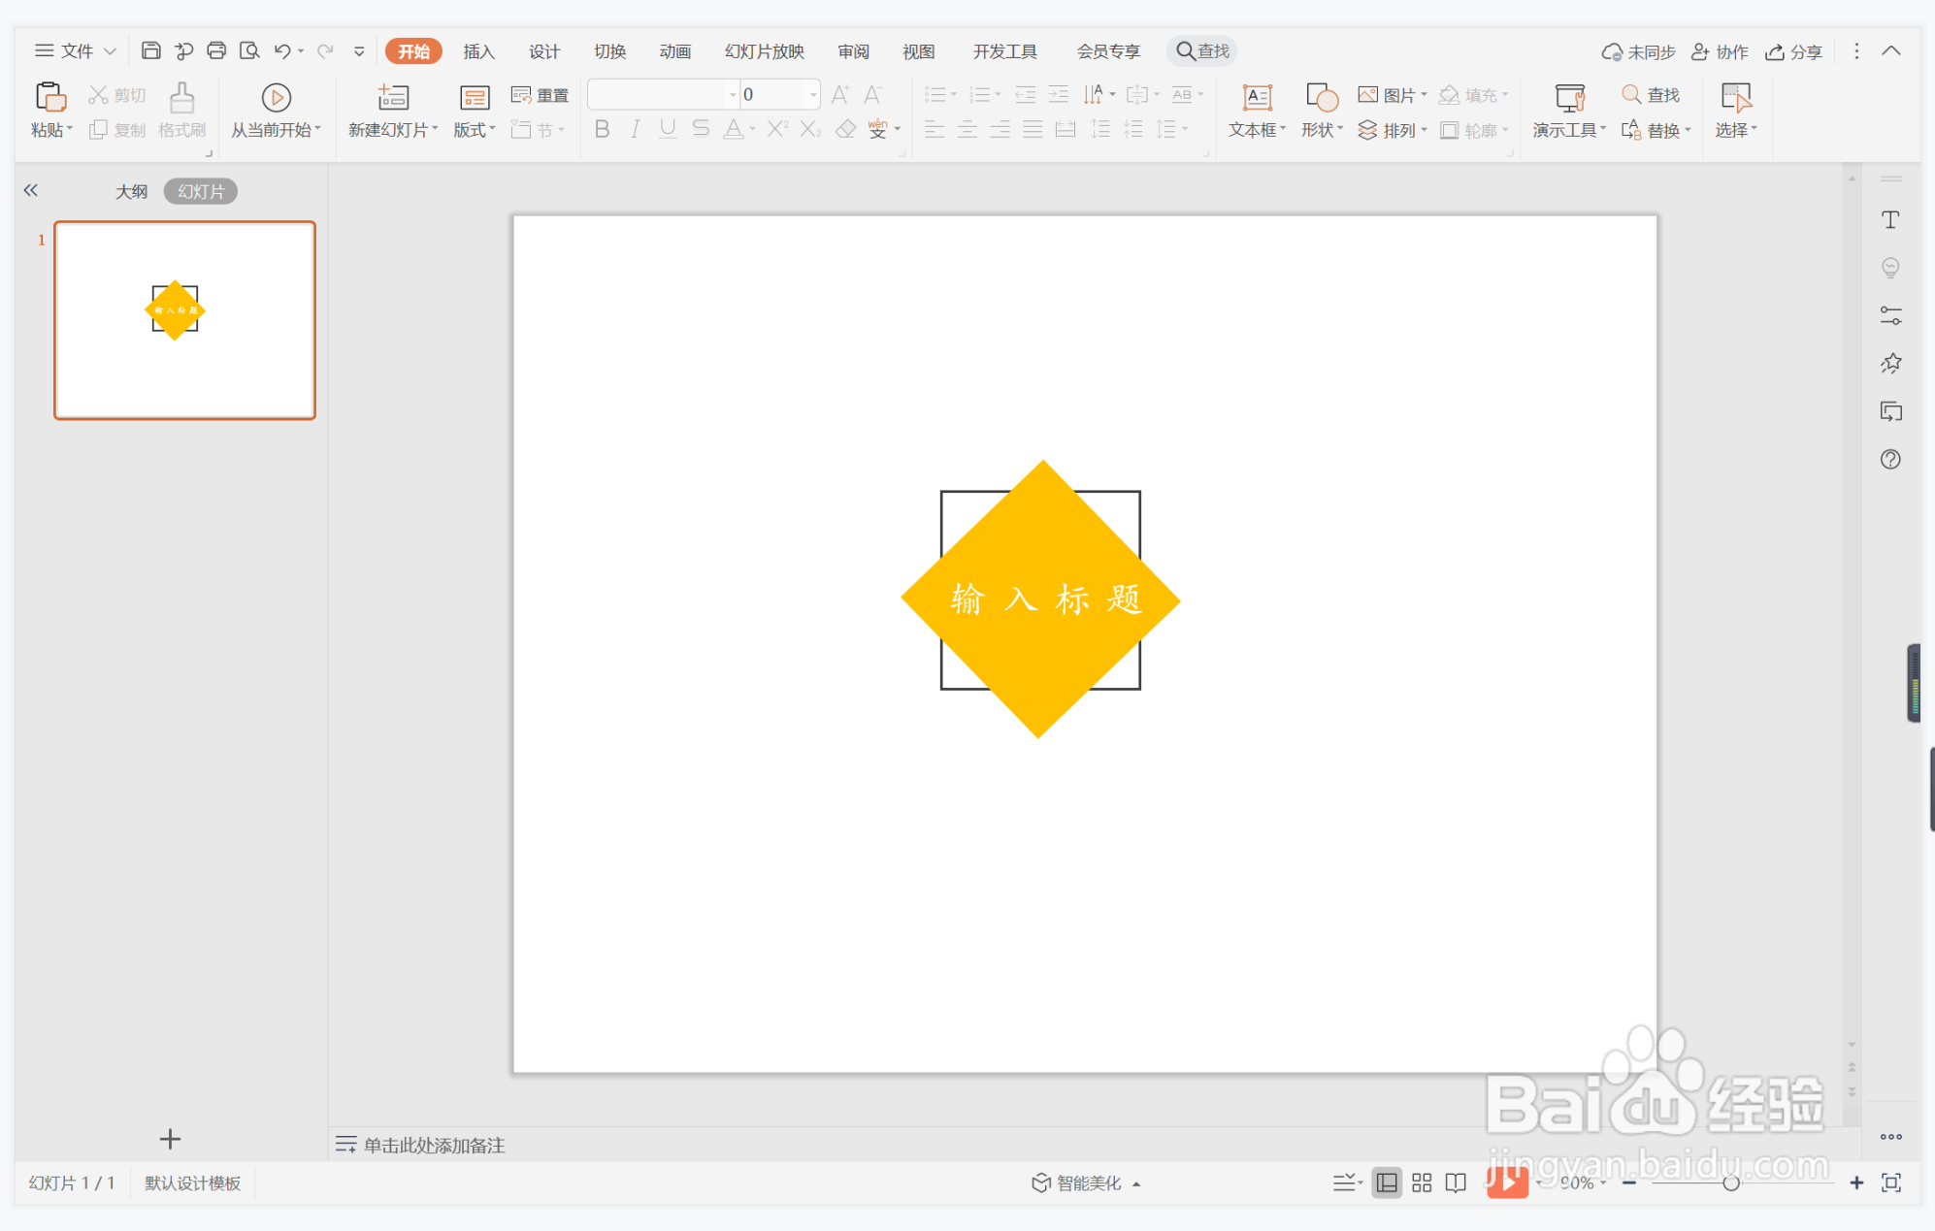
Task: Open the 演示工具 presentation tools icon
Action: (1569, 97)
